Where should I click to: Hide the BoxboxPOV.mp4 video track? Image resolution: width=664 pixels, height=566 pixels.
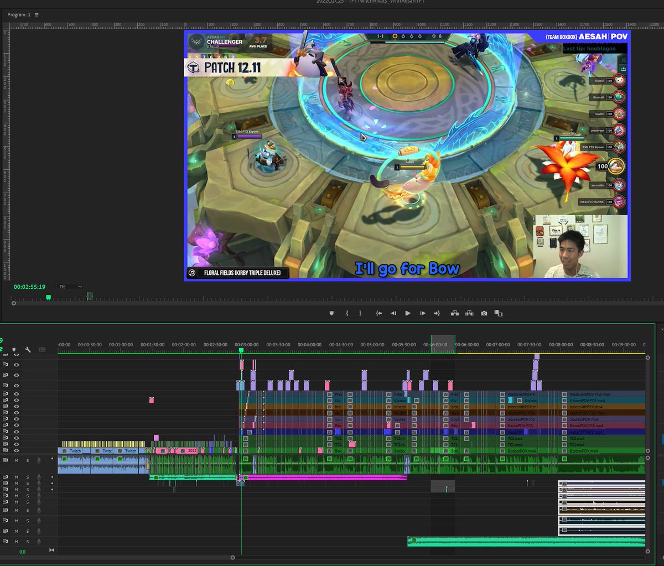pos(17,450)
